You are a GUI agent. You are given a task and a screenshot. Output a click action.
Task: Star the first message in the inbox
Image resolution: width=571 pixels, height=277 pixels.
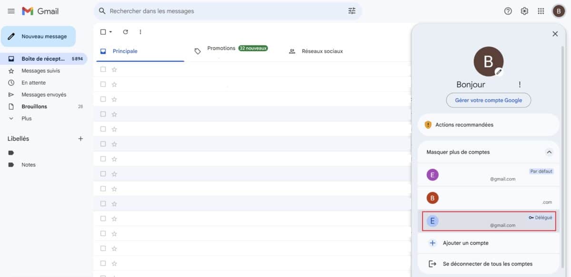coord(114,69)
